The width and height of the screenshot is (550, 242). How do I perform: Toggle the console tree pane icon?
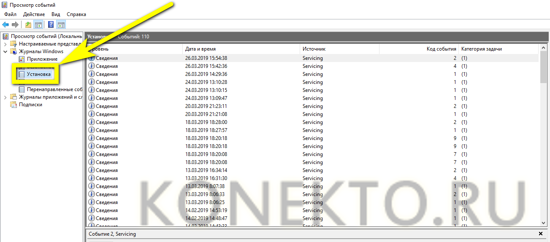click(x=38, y=25)
